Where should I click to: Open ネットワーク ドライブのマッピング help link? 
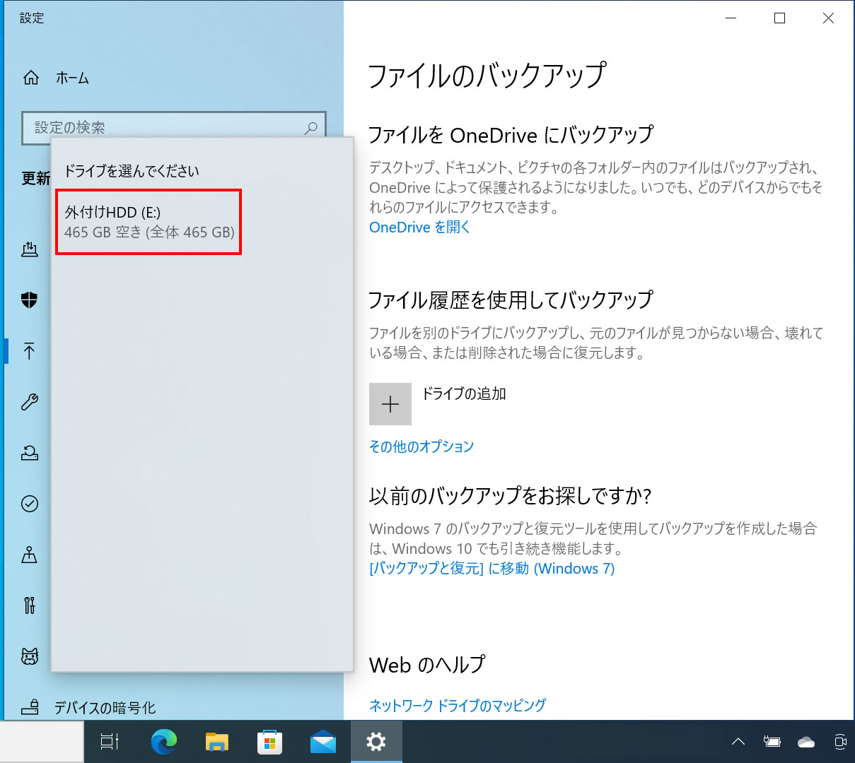[458, 705]
